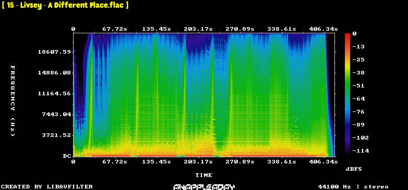The image size is (408, 190).
Task: Click the red top of the color scale bar
Action: click(x=347, y=35)
